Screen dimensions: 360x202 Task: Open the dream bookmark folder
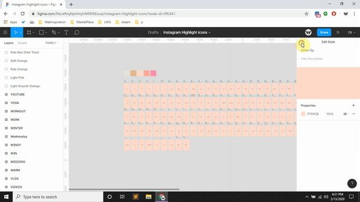[x=123, y=22]
